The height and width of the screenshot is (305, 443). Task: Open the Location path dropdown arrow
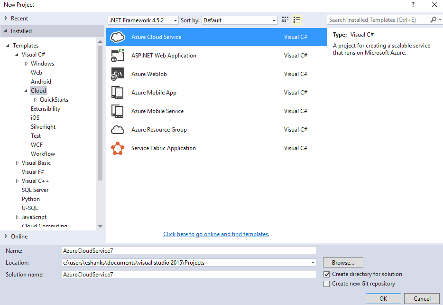tap(313, 263)
